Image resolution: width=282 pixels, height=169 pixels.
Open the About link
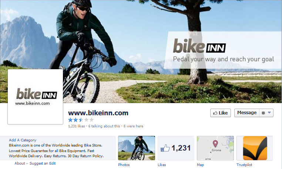pyautogui.click(x=20, y=163)
